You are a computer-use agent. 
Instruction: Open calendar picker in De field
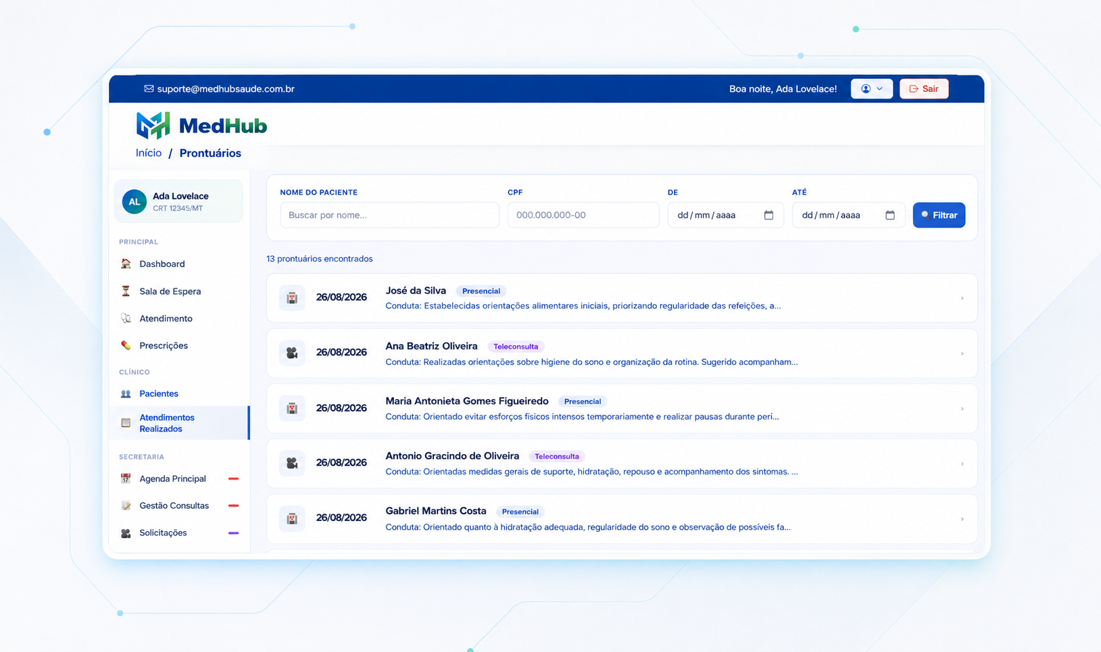point(768,215)
